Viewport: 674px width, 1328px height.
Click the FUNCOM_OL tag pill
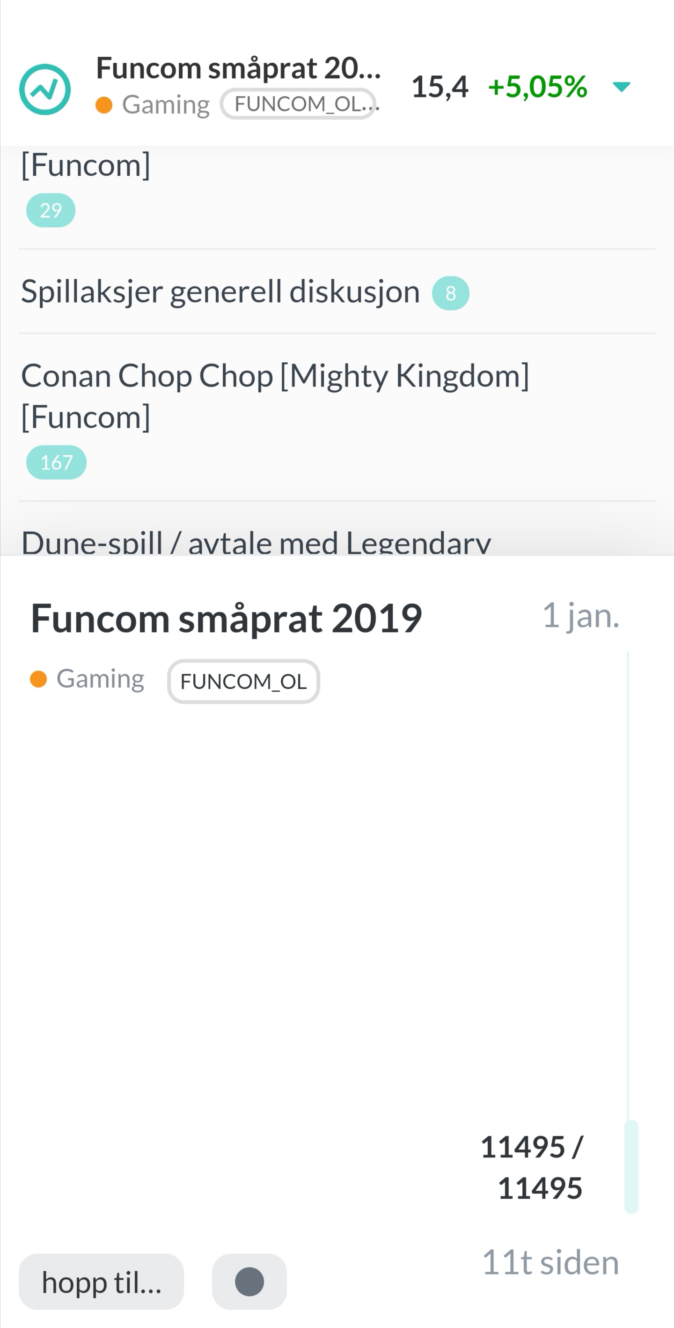243,681
